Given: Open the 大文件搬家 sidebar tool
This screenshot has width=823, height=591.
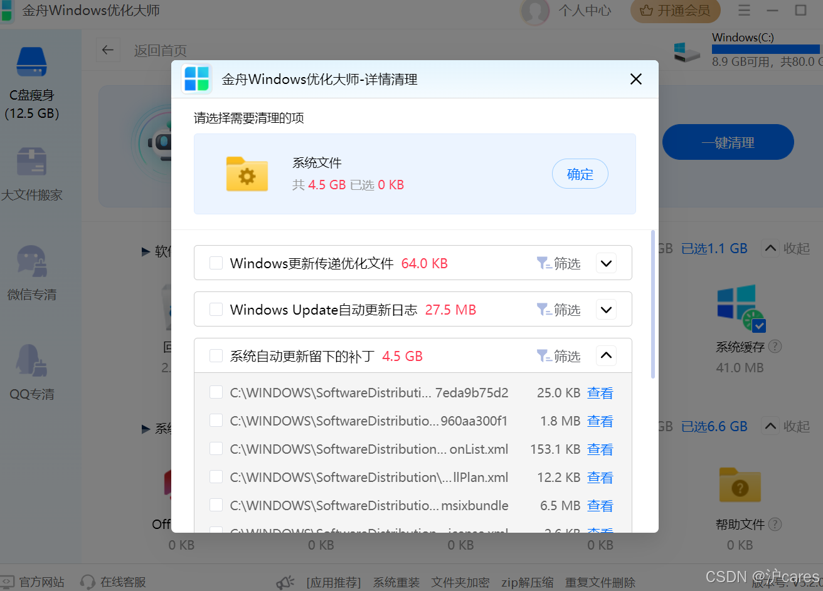Looking at the screenshot, I should point(31,174).
